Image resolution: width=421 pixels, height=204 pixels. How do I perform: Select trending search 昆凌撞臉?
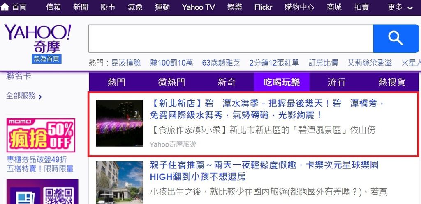pyautogui.click(x=126, y=63)
